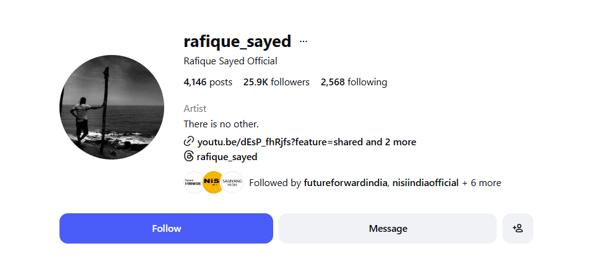Click the chain link icon in bio

coord(189,142)
